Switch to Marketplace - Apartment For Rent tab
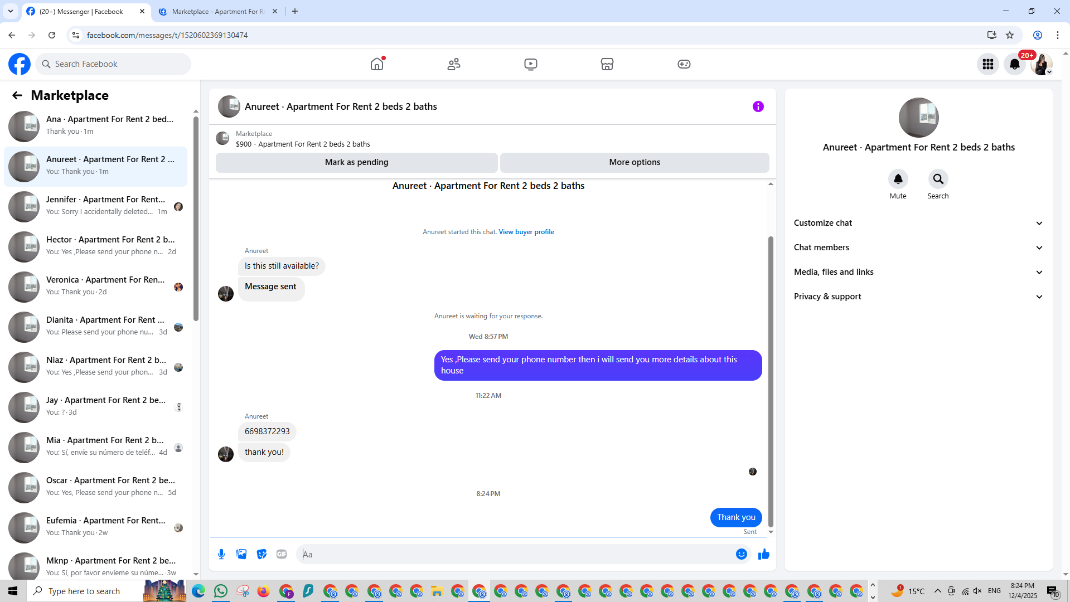 tap(219, 11)
